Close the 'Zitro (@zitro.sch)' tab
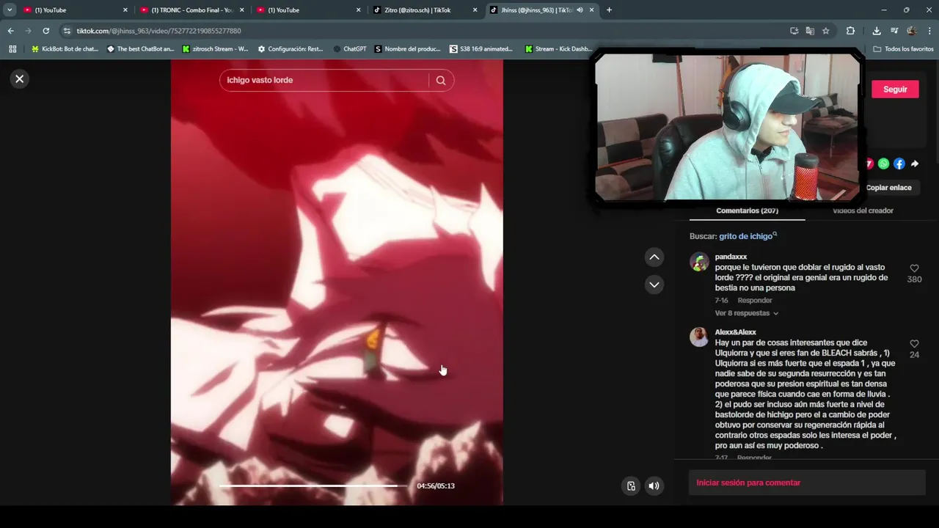 pos(475,10)
